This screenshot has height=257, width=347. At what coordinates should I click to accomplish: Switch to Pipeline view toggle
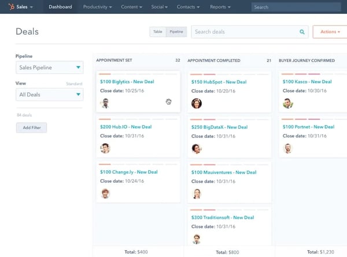click(x=177, y=32)
